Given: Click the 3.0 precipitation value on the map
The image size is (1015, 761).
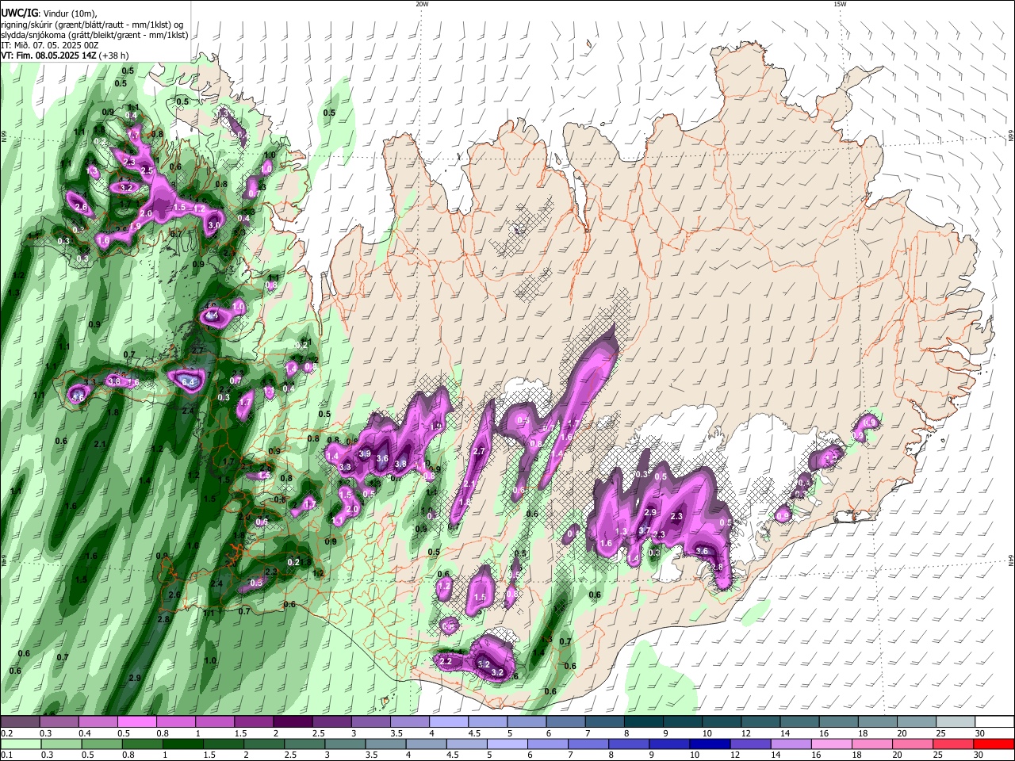Looking at the screenshot, I should (x=213, y=225).
